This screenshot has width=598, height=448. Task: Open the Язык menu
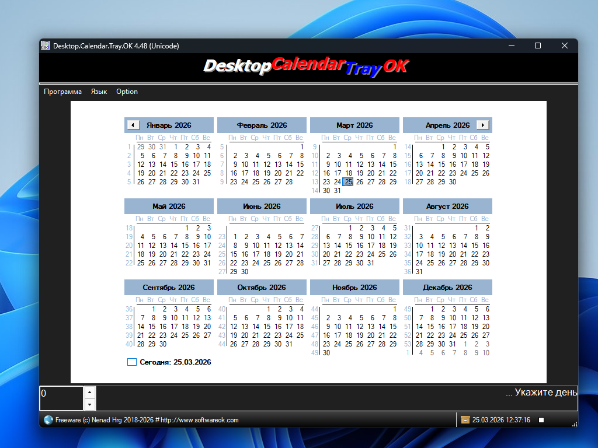click(99, 92)
